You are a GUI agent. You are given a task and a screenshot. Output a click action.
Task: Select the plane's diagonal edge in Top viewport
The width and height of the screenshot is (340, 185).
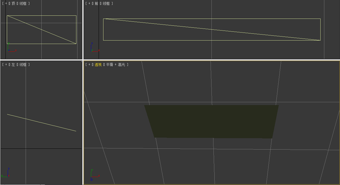(42, 30)
